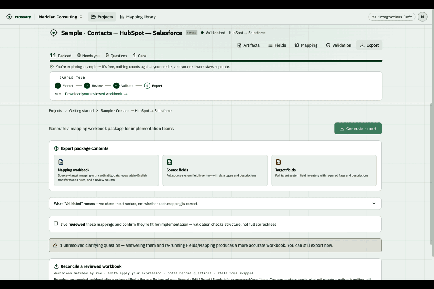Click the upload icon beside Reconcile workbook
The width and height of the screenshot is (434, 289).
click(56, 266)
